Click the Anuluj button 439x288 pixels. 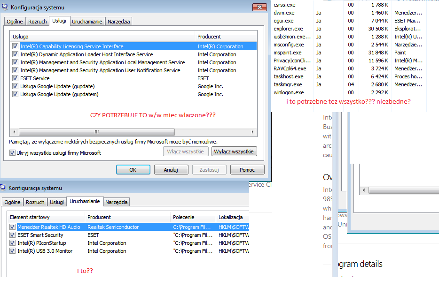click(171, 169)
